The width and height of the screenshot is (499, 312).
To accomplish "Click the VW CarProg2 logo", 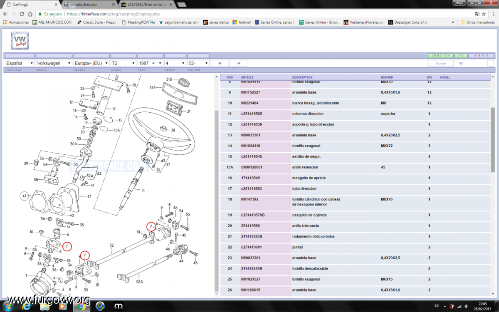I will pos(20,40).
